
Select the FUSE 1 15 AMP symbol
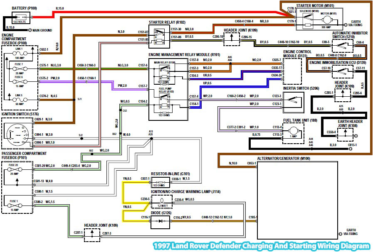pos(15,206)
